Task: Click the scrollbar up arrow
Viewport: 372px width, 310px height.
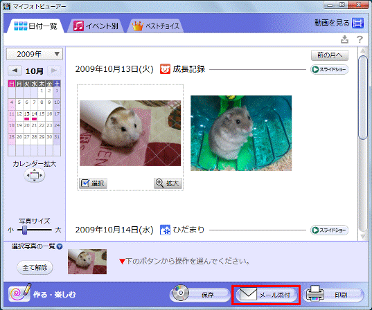Action: tap(363, 51)
